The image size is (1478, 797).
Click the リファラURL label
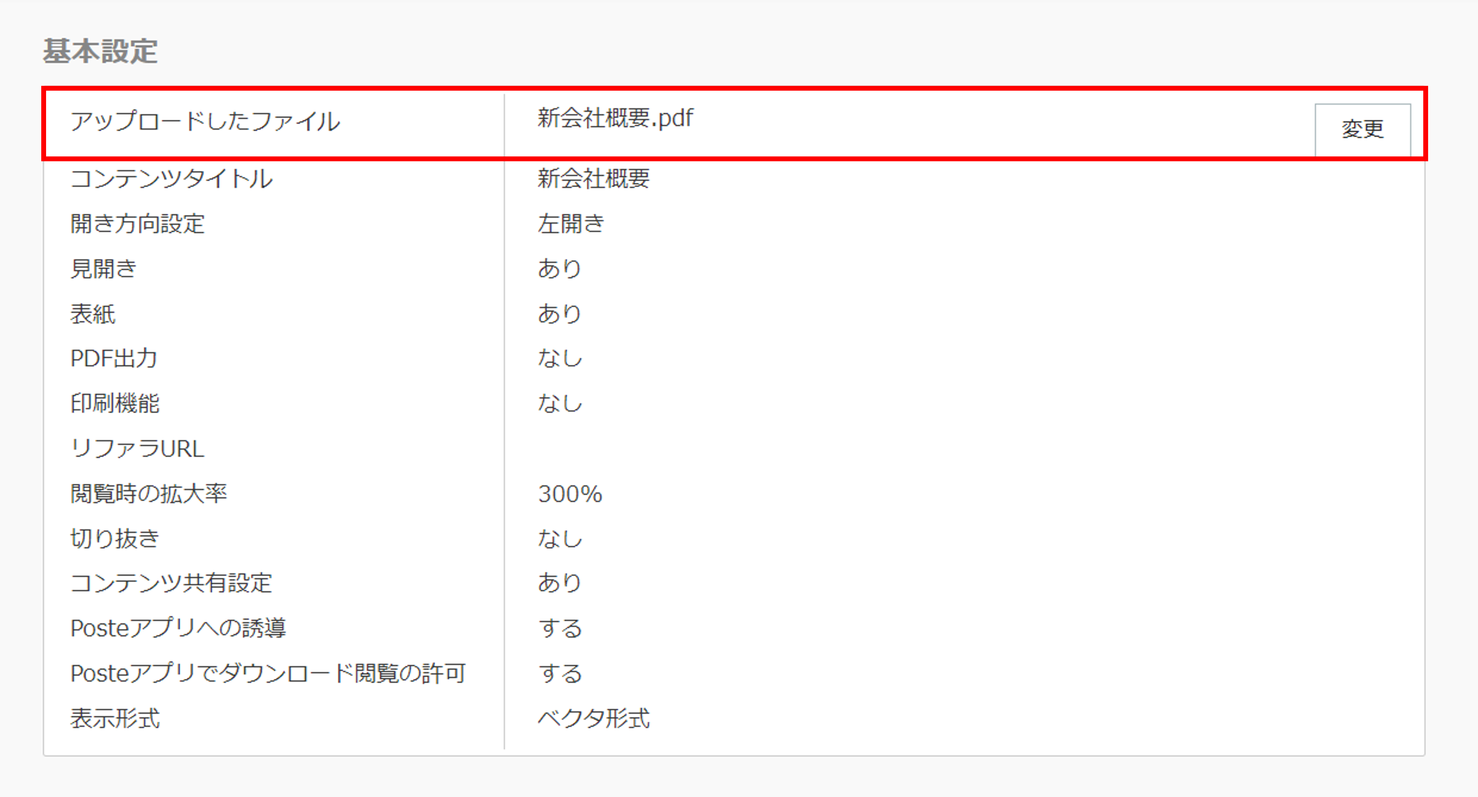[137, 449]
